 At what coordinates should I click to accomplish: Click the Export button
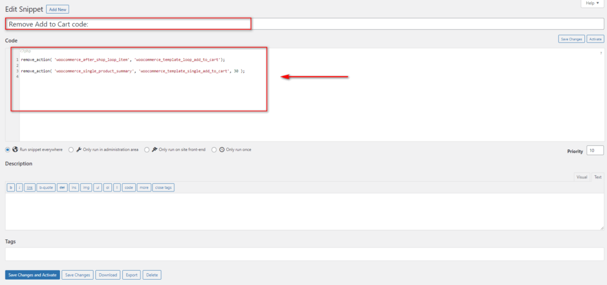click(132, 275)
